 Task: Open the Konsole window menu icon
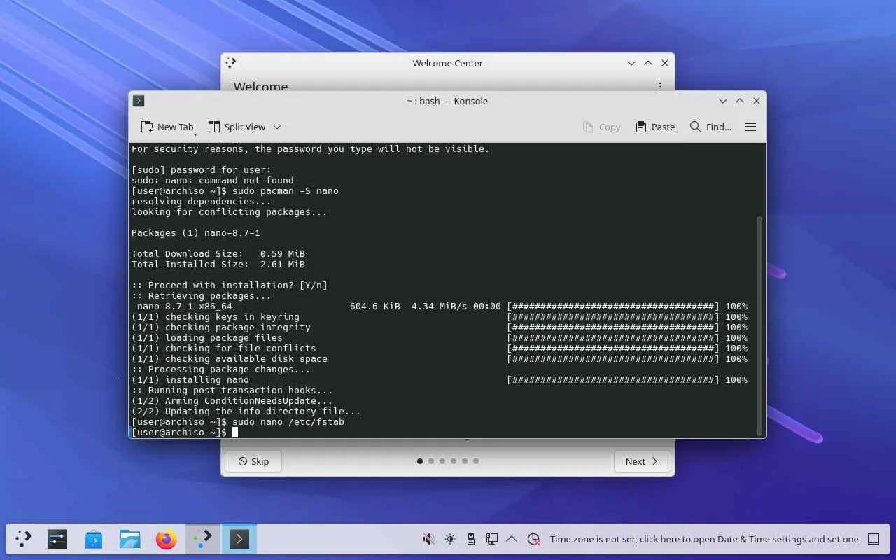click(x=139, y=101)
